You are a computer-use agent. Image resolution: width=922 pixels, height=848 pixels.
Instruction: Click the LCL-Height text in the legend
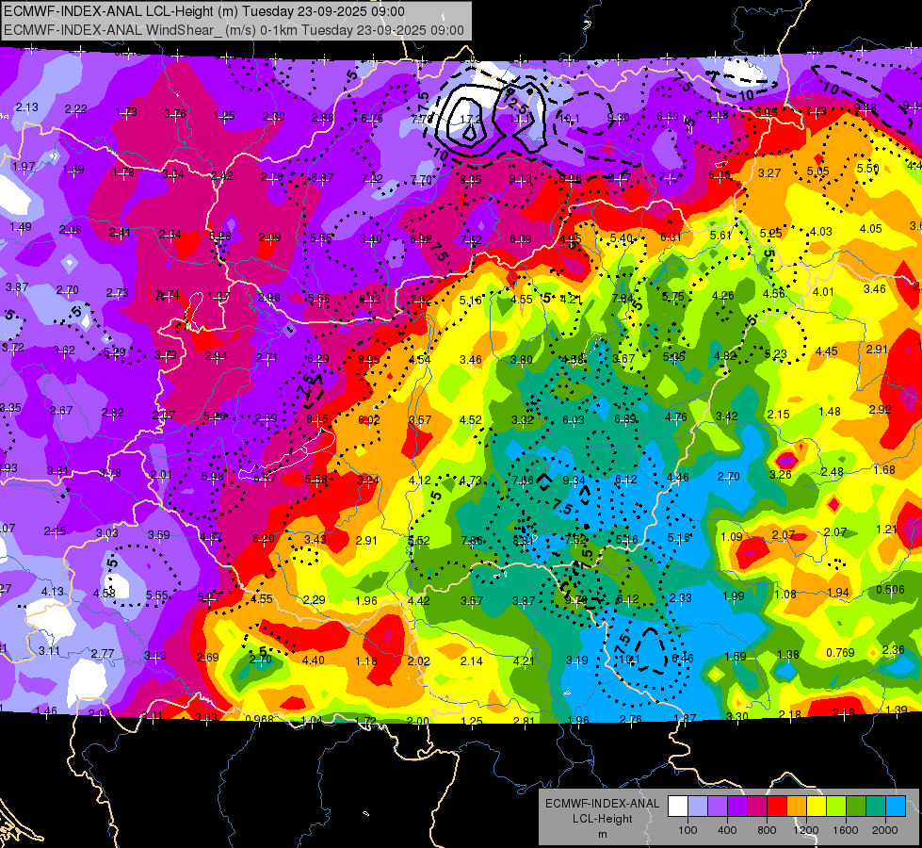(x=602, y=819)
